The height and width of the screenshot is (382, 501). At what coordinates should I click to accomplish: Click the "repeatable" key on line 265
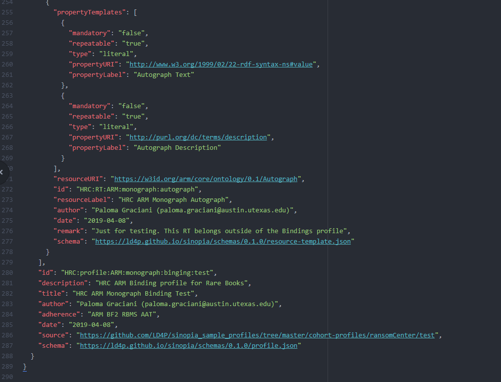pyautogui.click(x=91, y=117)
